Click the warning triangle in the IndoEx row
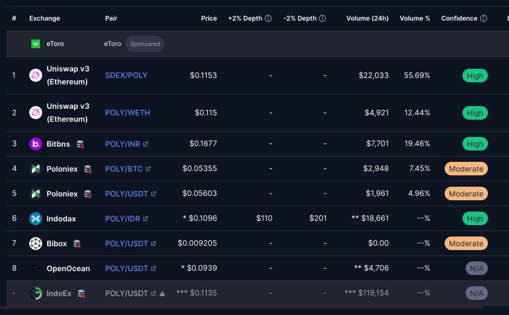Screen dimensions: 509x315 (162, 293)
